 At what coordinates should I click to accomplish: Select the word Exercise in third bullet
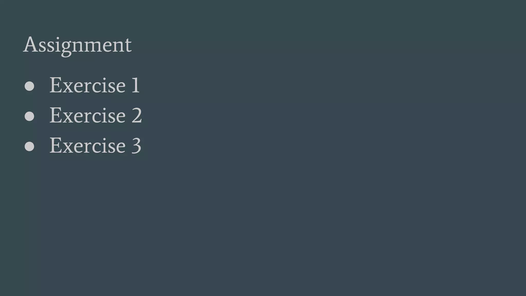pyautogui.click(x=87, y=145)
